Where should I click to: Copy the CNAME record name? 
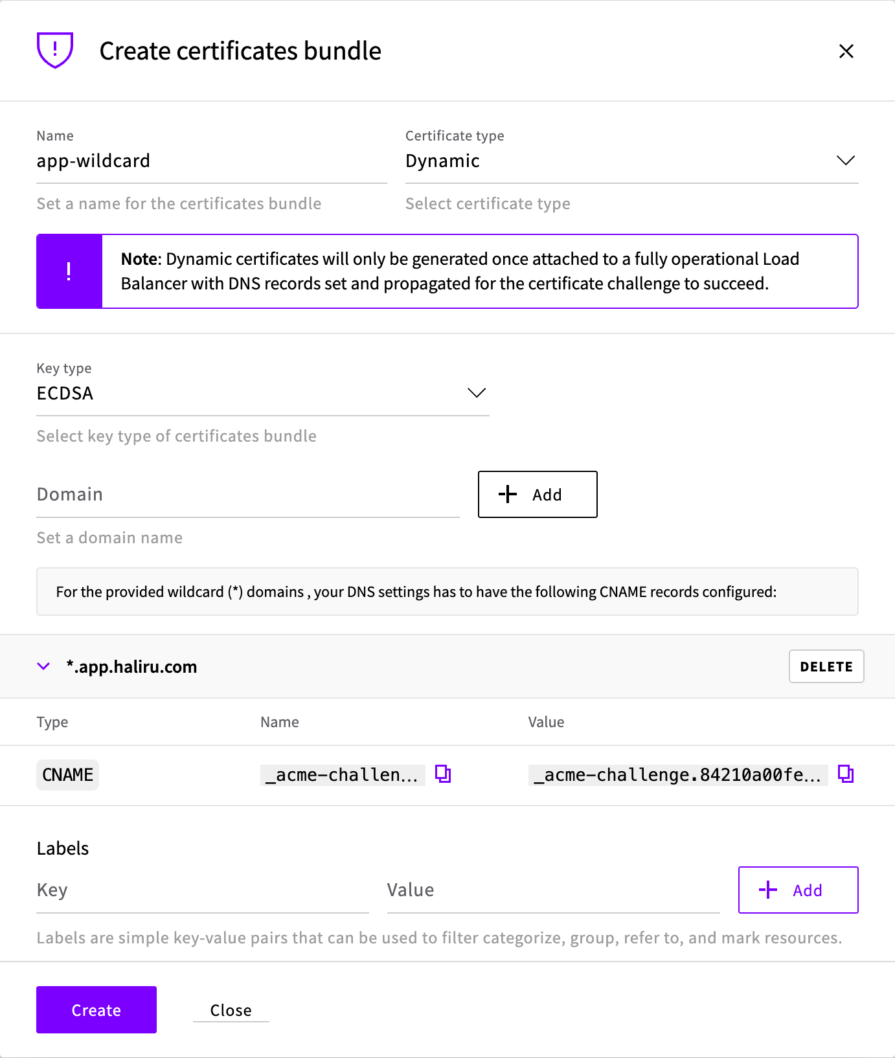click(443, 774)
